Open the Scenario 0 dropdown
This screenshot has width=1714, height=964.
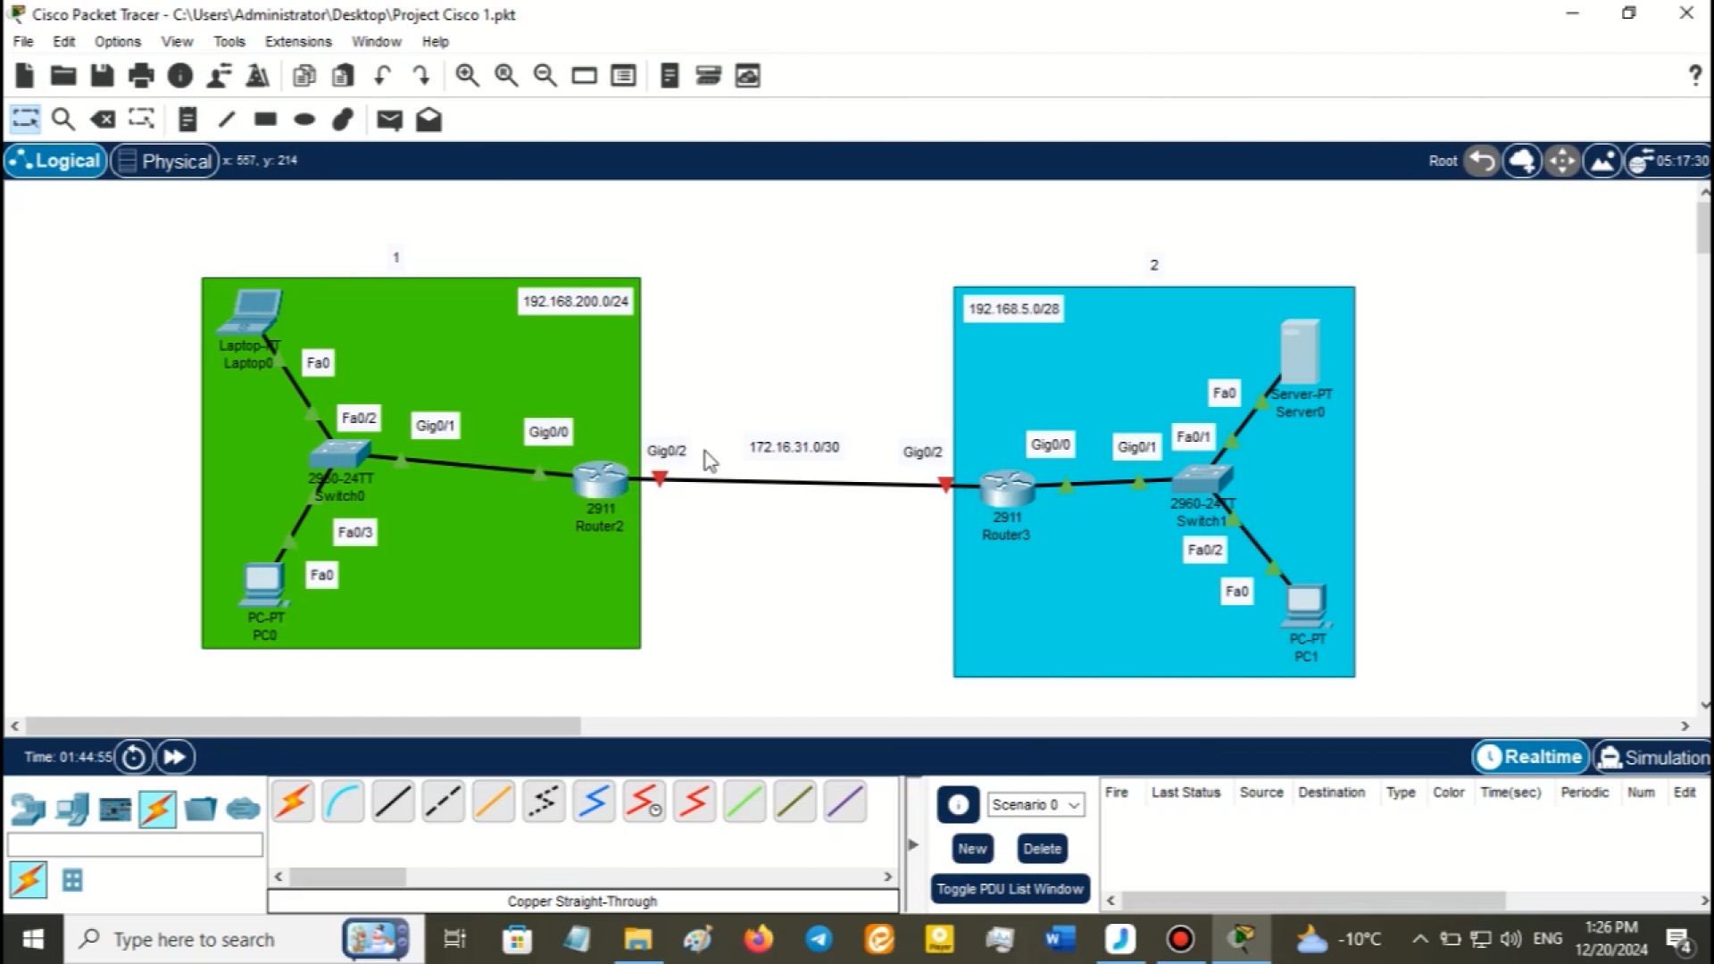[x=1036, y=804]
